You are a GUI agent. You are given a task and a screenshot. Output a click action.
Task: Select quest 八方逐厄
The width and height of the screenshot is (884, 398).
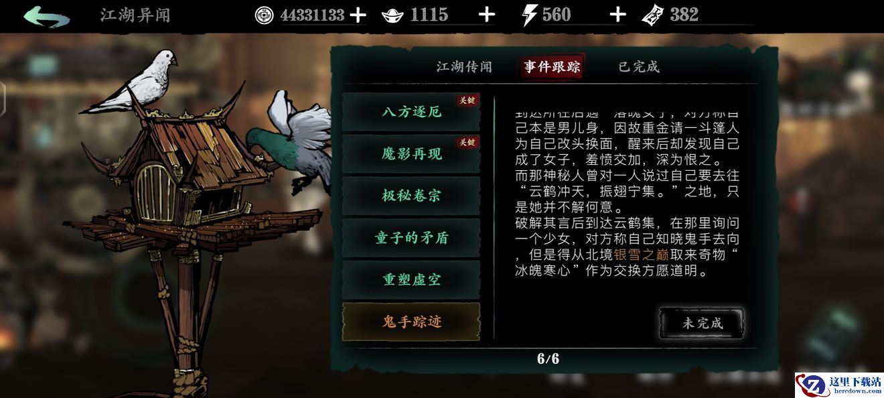point(411,112)
